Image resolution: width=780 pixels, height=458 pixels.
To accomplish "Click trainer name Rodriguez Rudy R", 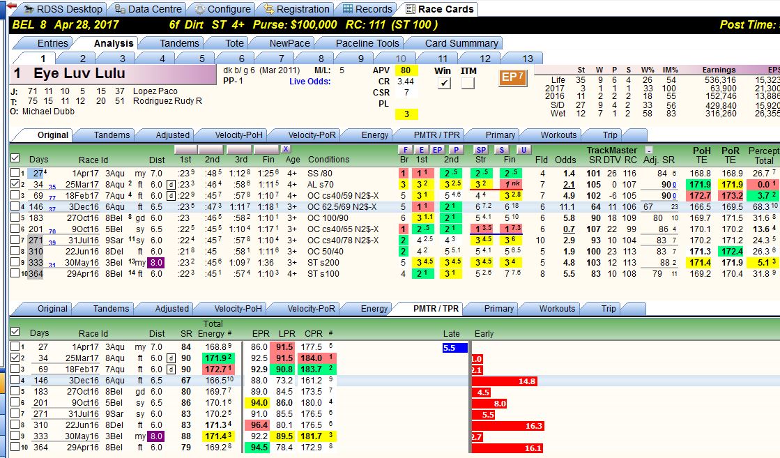I will [167, 101].
